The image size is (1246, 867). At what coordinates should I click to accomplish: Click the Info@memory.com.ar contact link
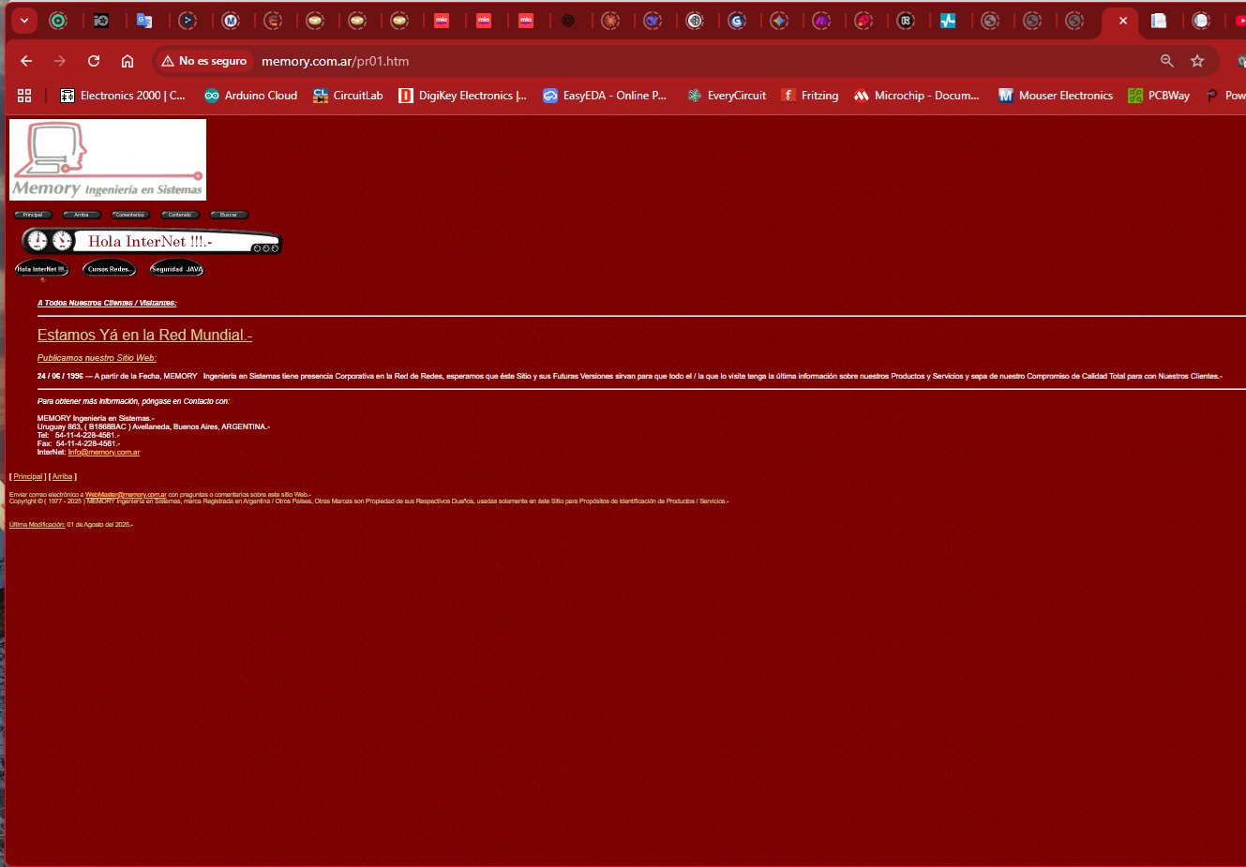[103, 452]
